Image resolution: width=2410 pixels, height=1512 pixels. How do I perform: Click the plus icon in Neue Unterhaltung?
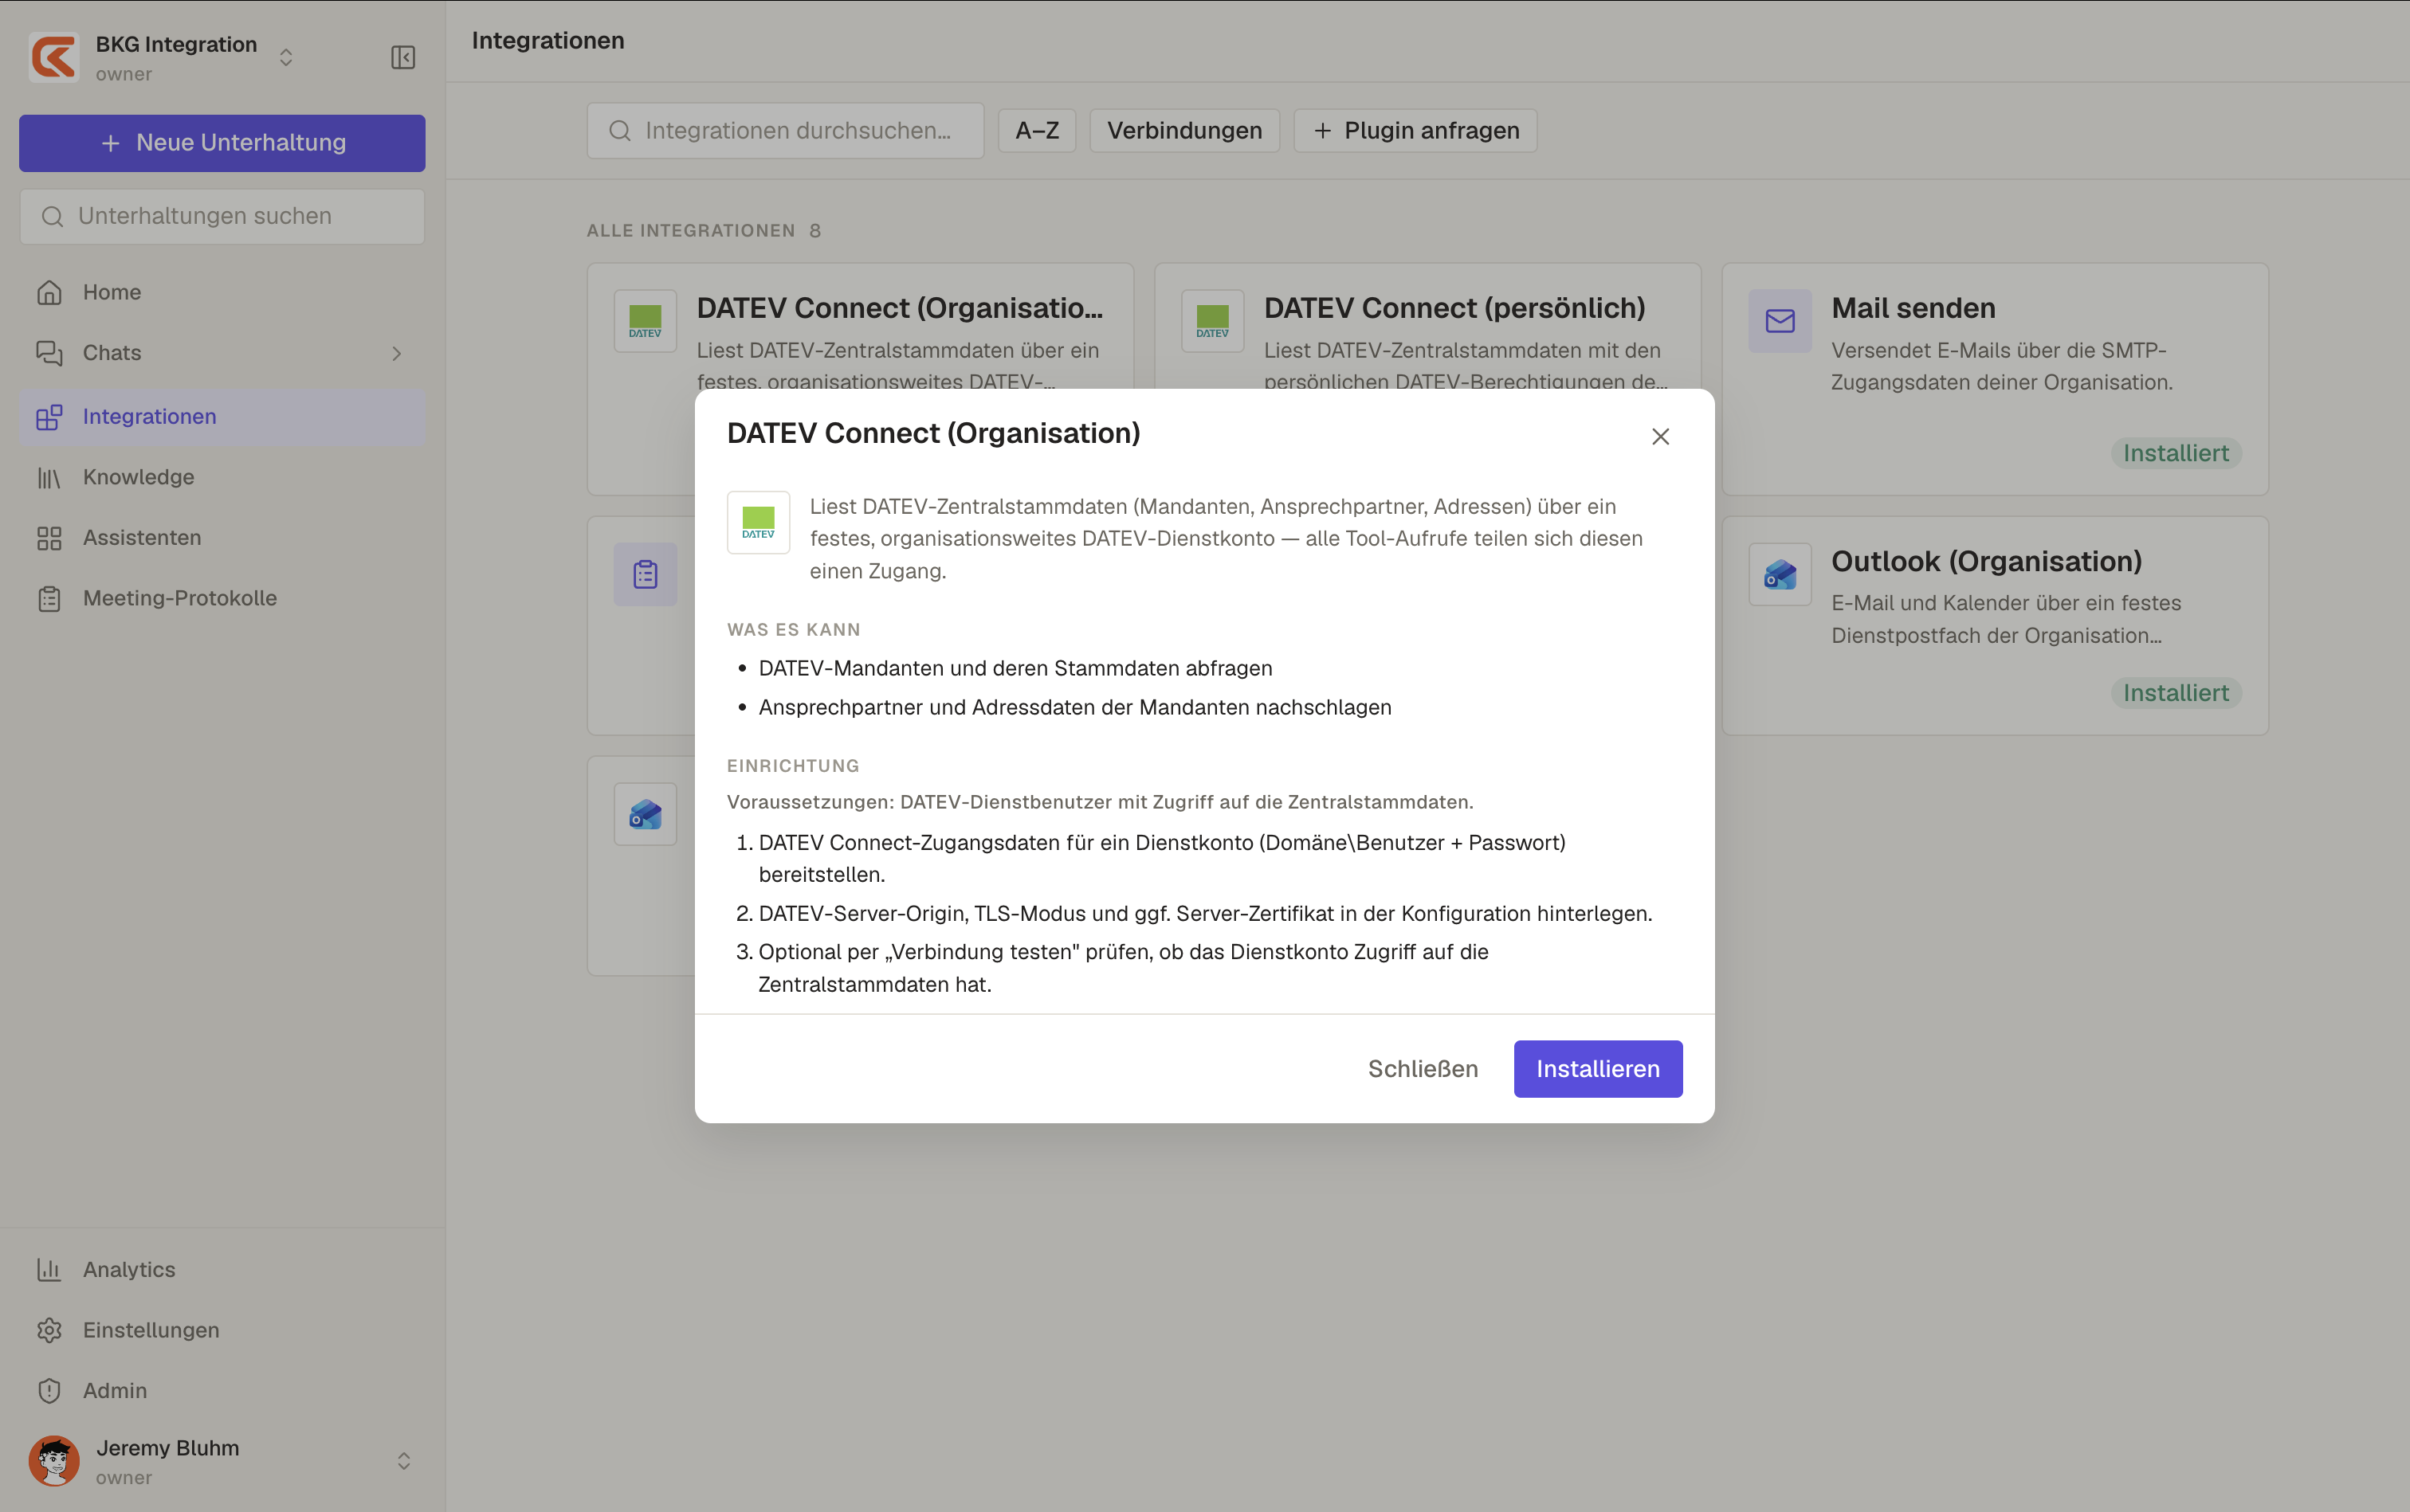(x=111, y=143)
